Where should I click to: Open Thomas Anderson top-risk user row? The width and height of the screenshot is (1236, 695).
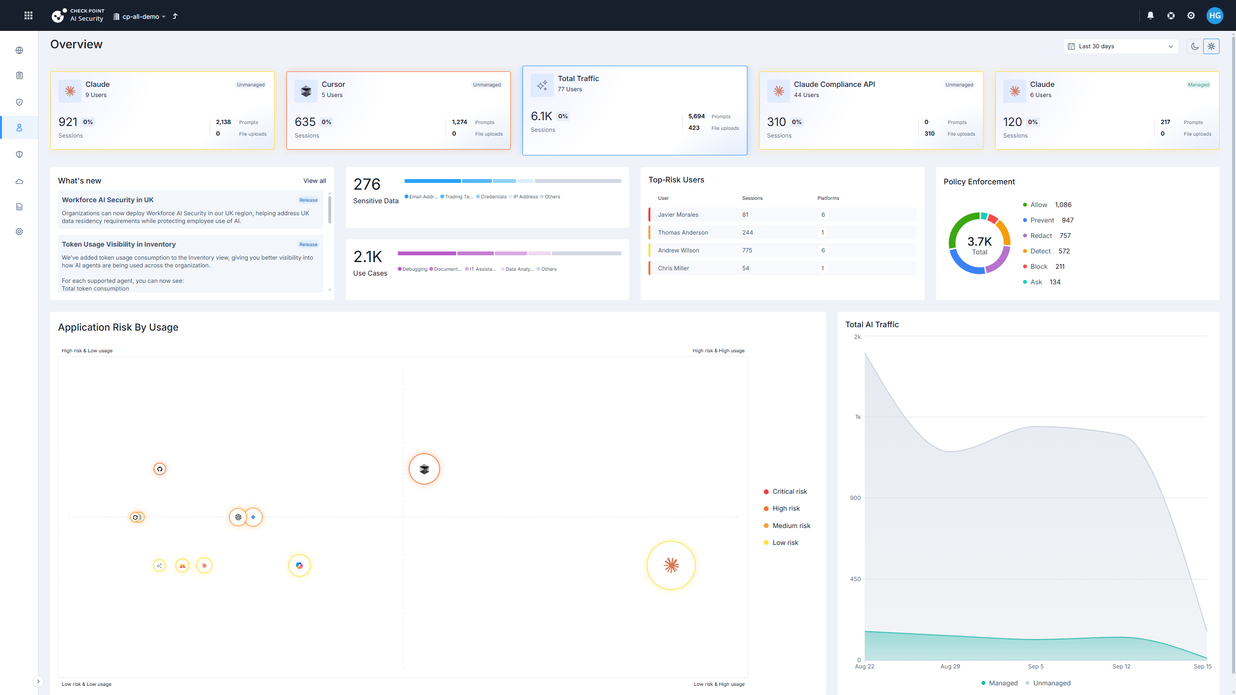point(782,233)
